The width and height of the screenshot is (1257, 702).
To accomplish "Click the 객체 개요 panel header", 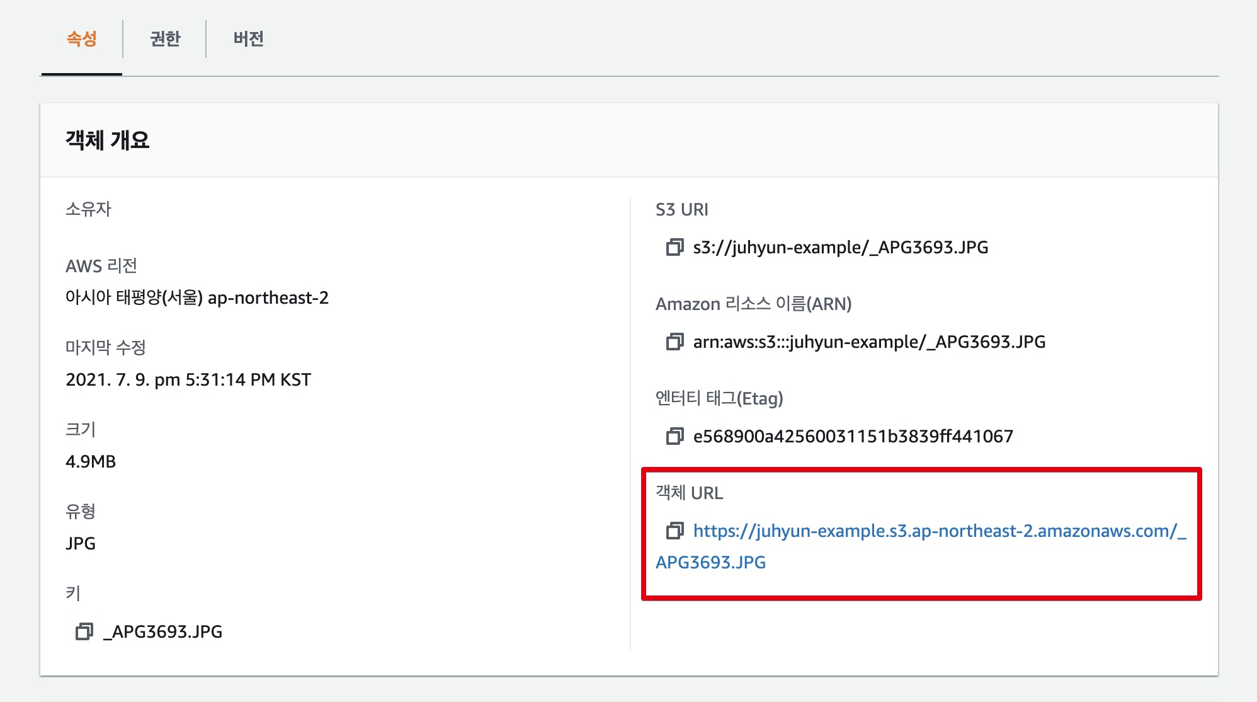I will tap(108, 140).
